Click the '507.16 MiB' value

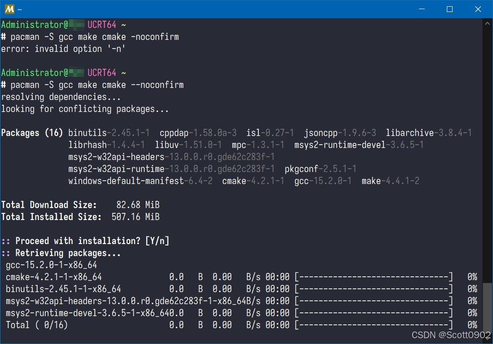(136, 217)
